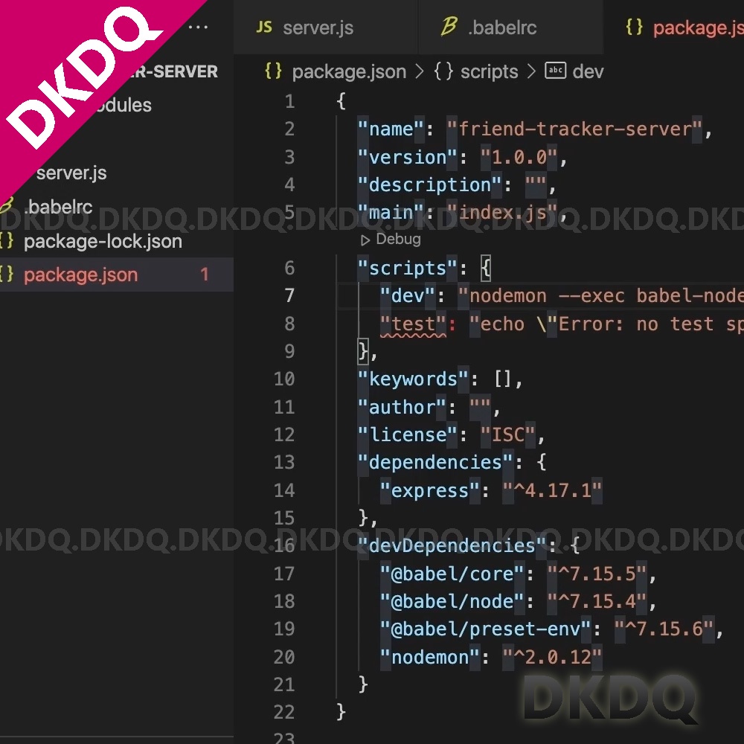Select the package.json editor tab
The height and width of the screenshot is (744, 744).
point(674,27)
